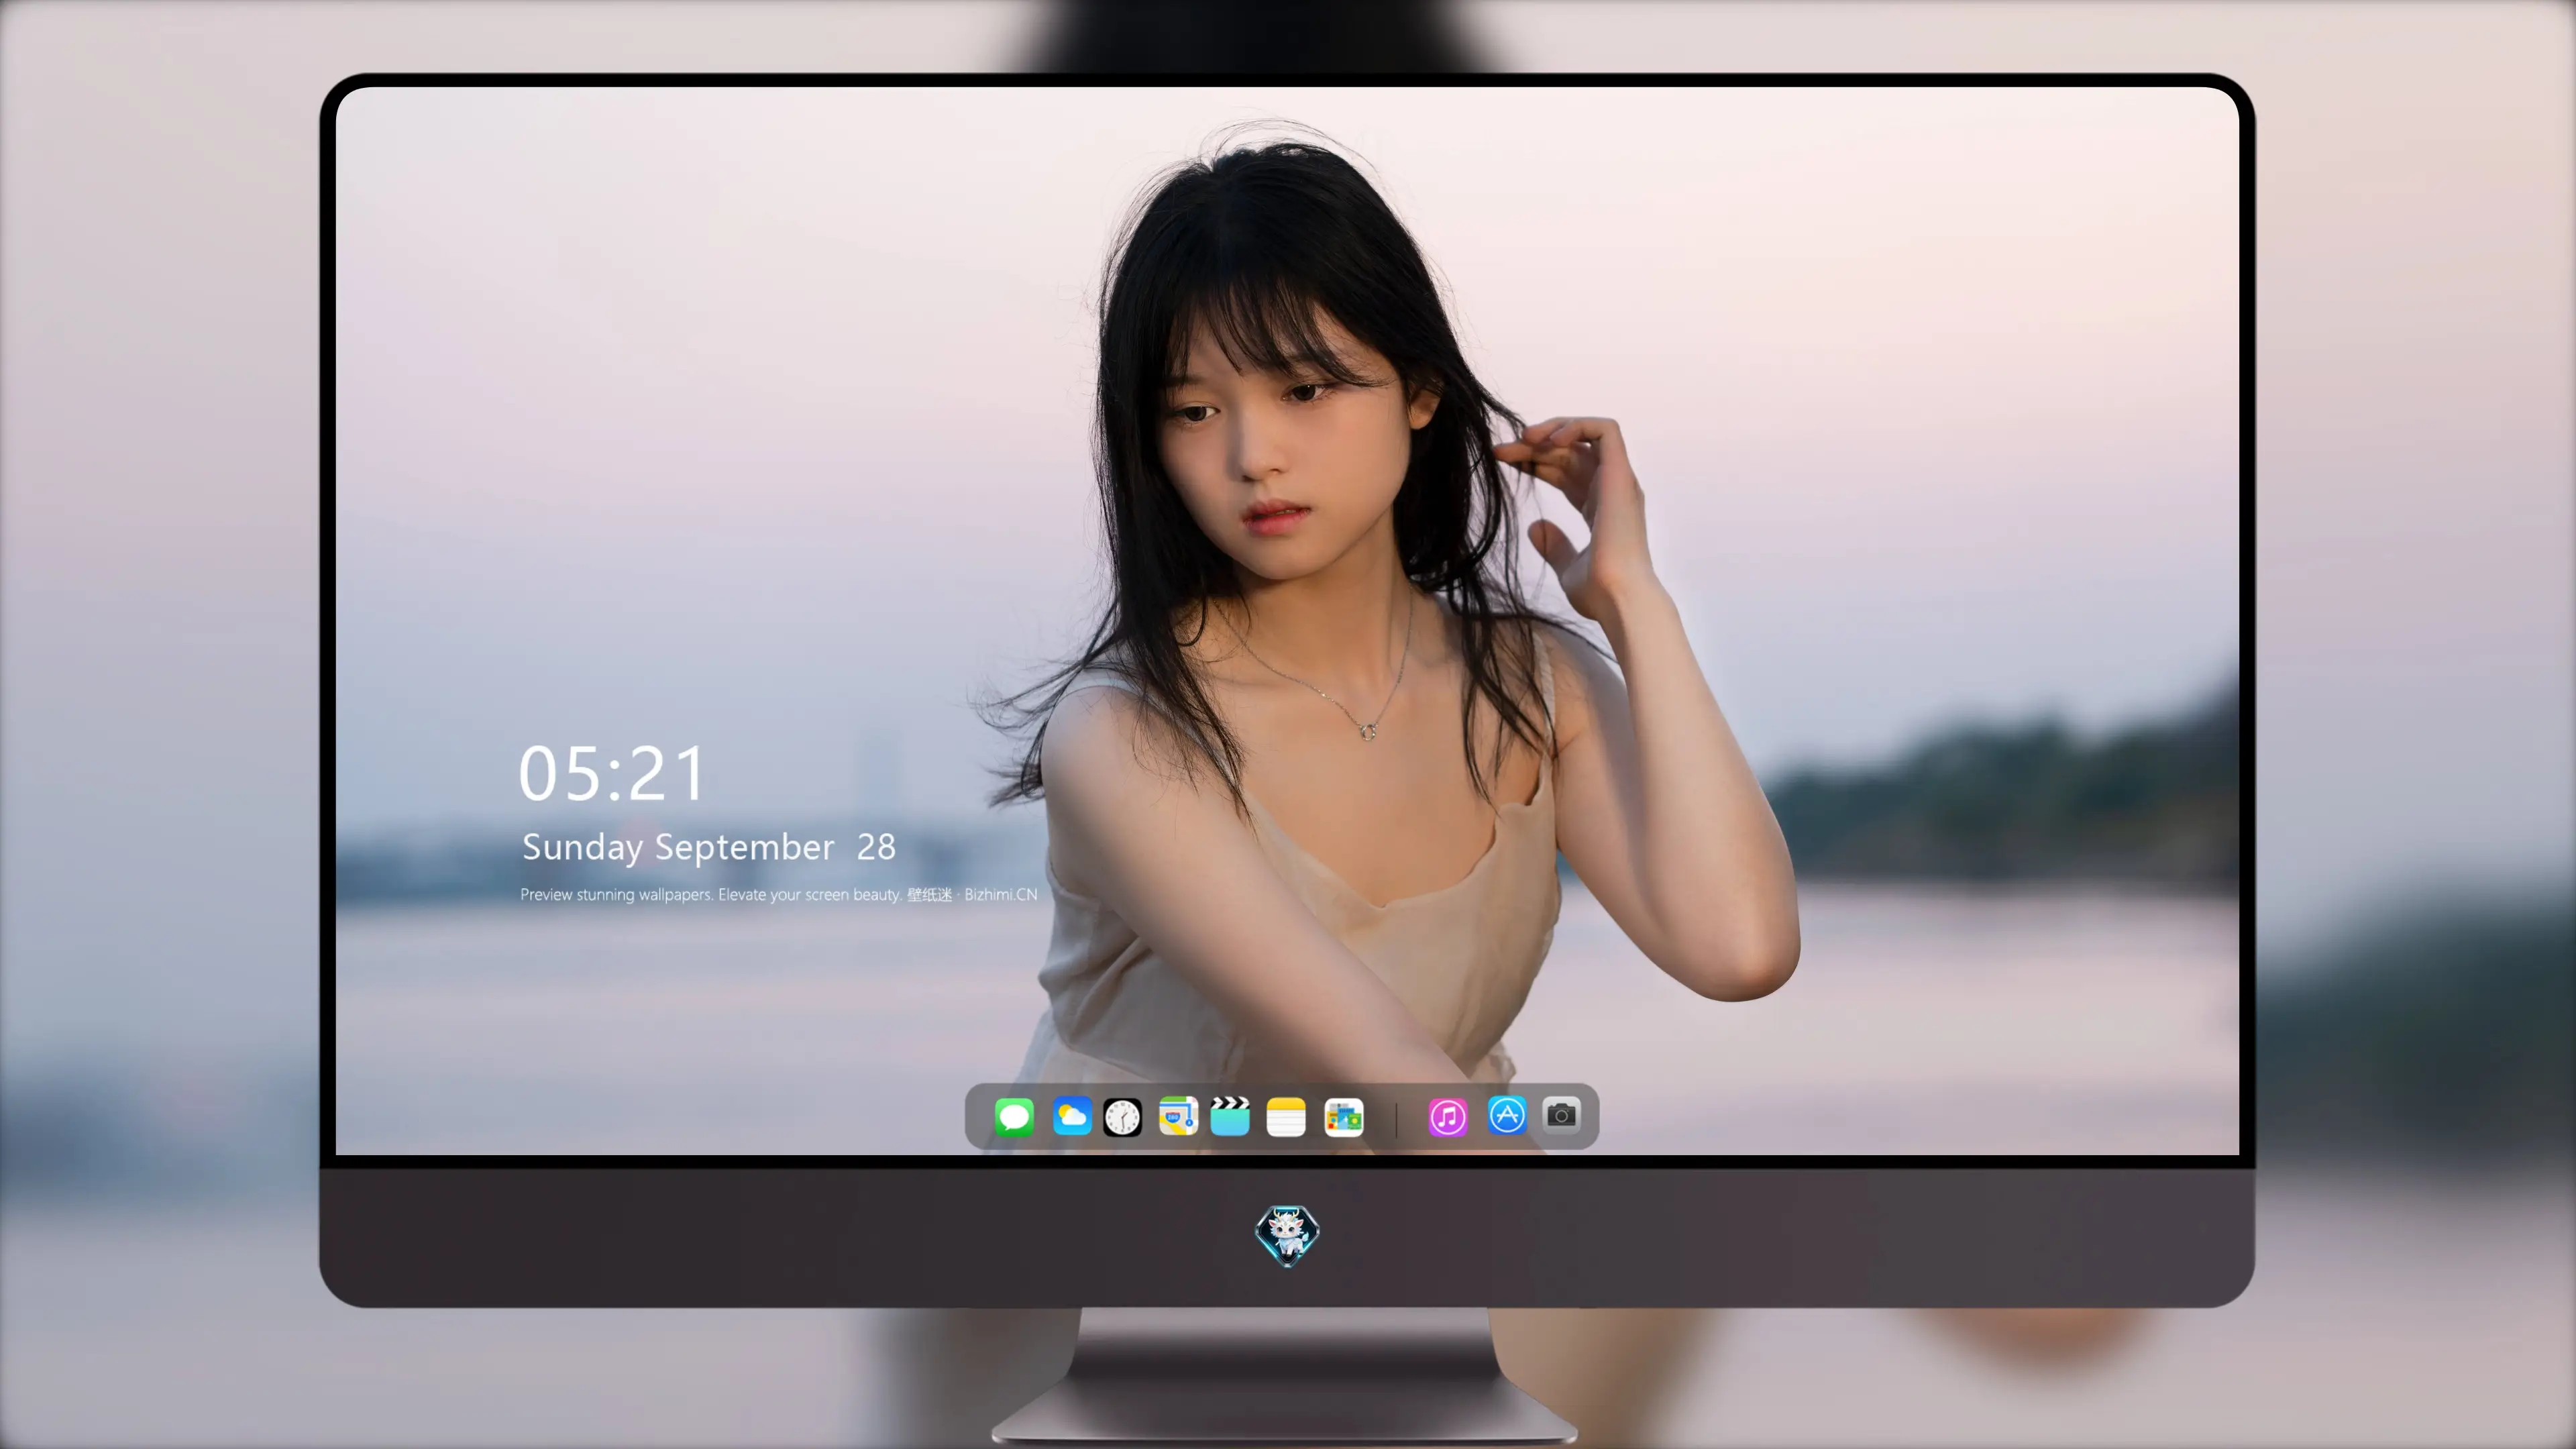The image size is (2576, 1449).
Task: Open the Clock app in the dock
Action: point(1122,1117)
